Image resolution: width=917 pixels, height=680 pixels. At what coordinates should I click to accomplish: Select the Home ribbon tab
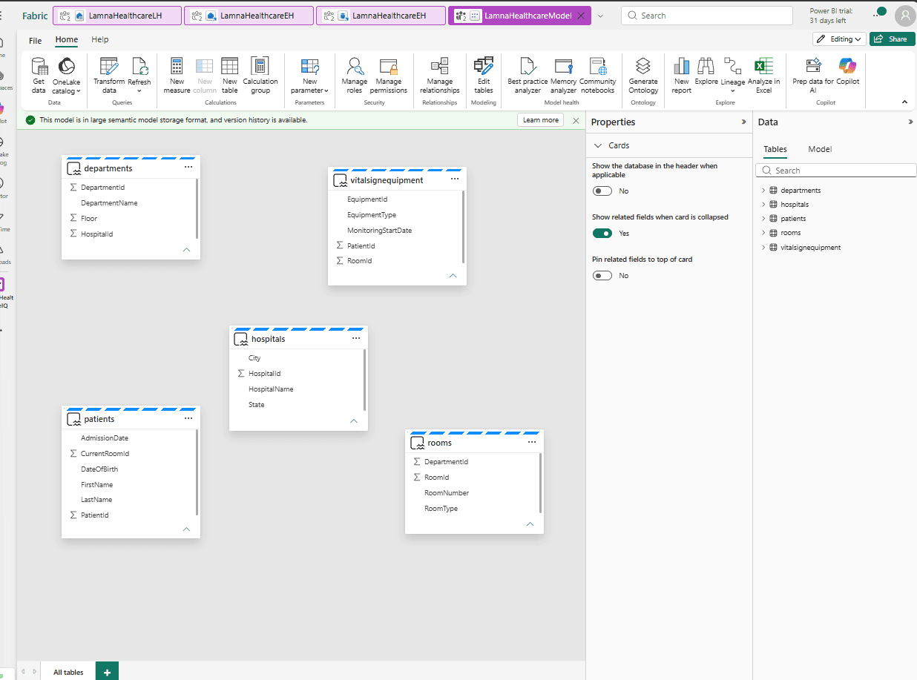pyautogui.click(x=67, y=40)
